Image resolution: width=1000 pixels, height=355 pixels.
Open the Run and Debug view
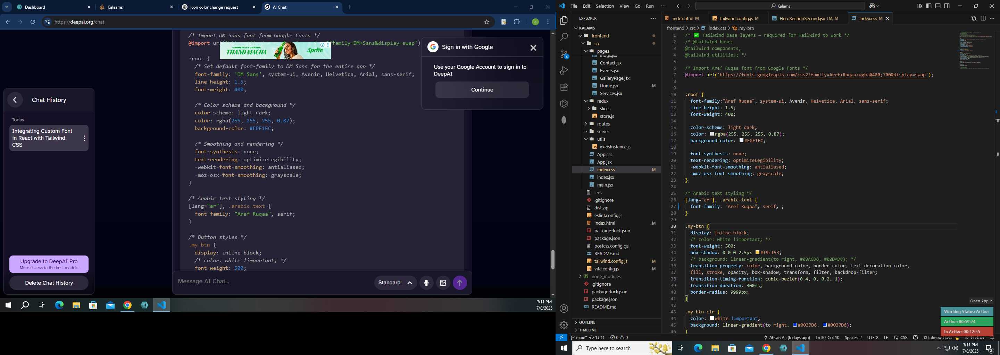coord(564,70)
